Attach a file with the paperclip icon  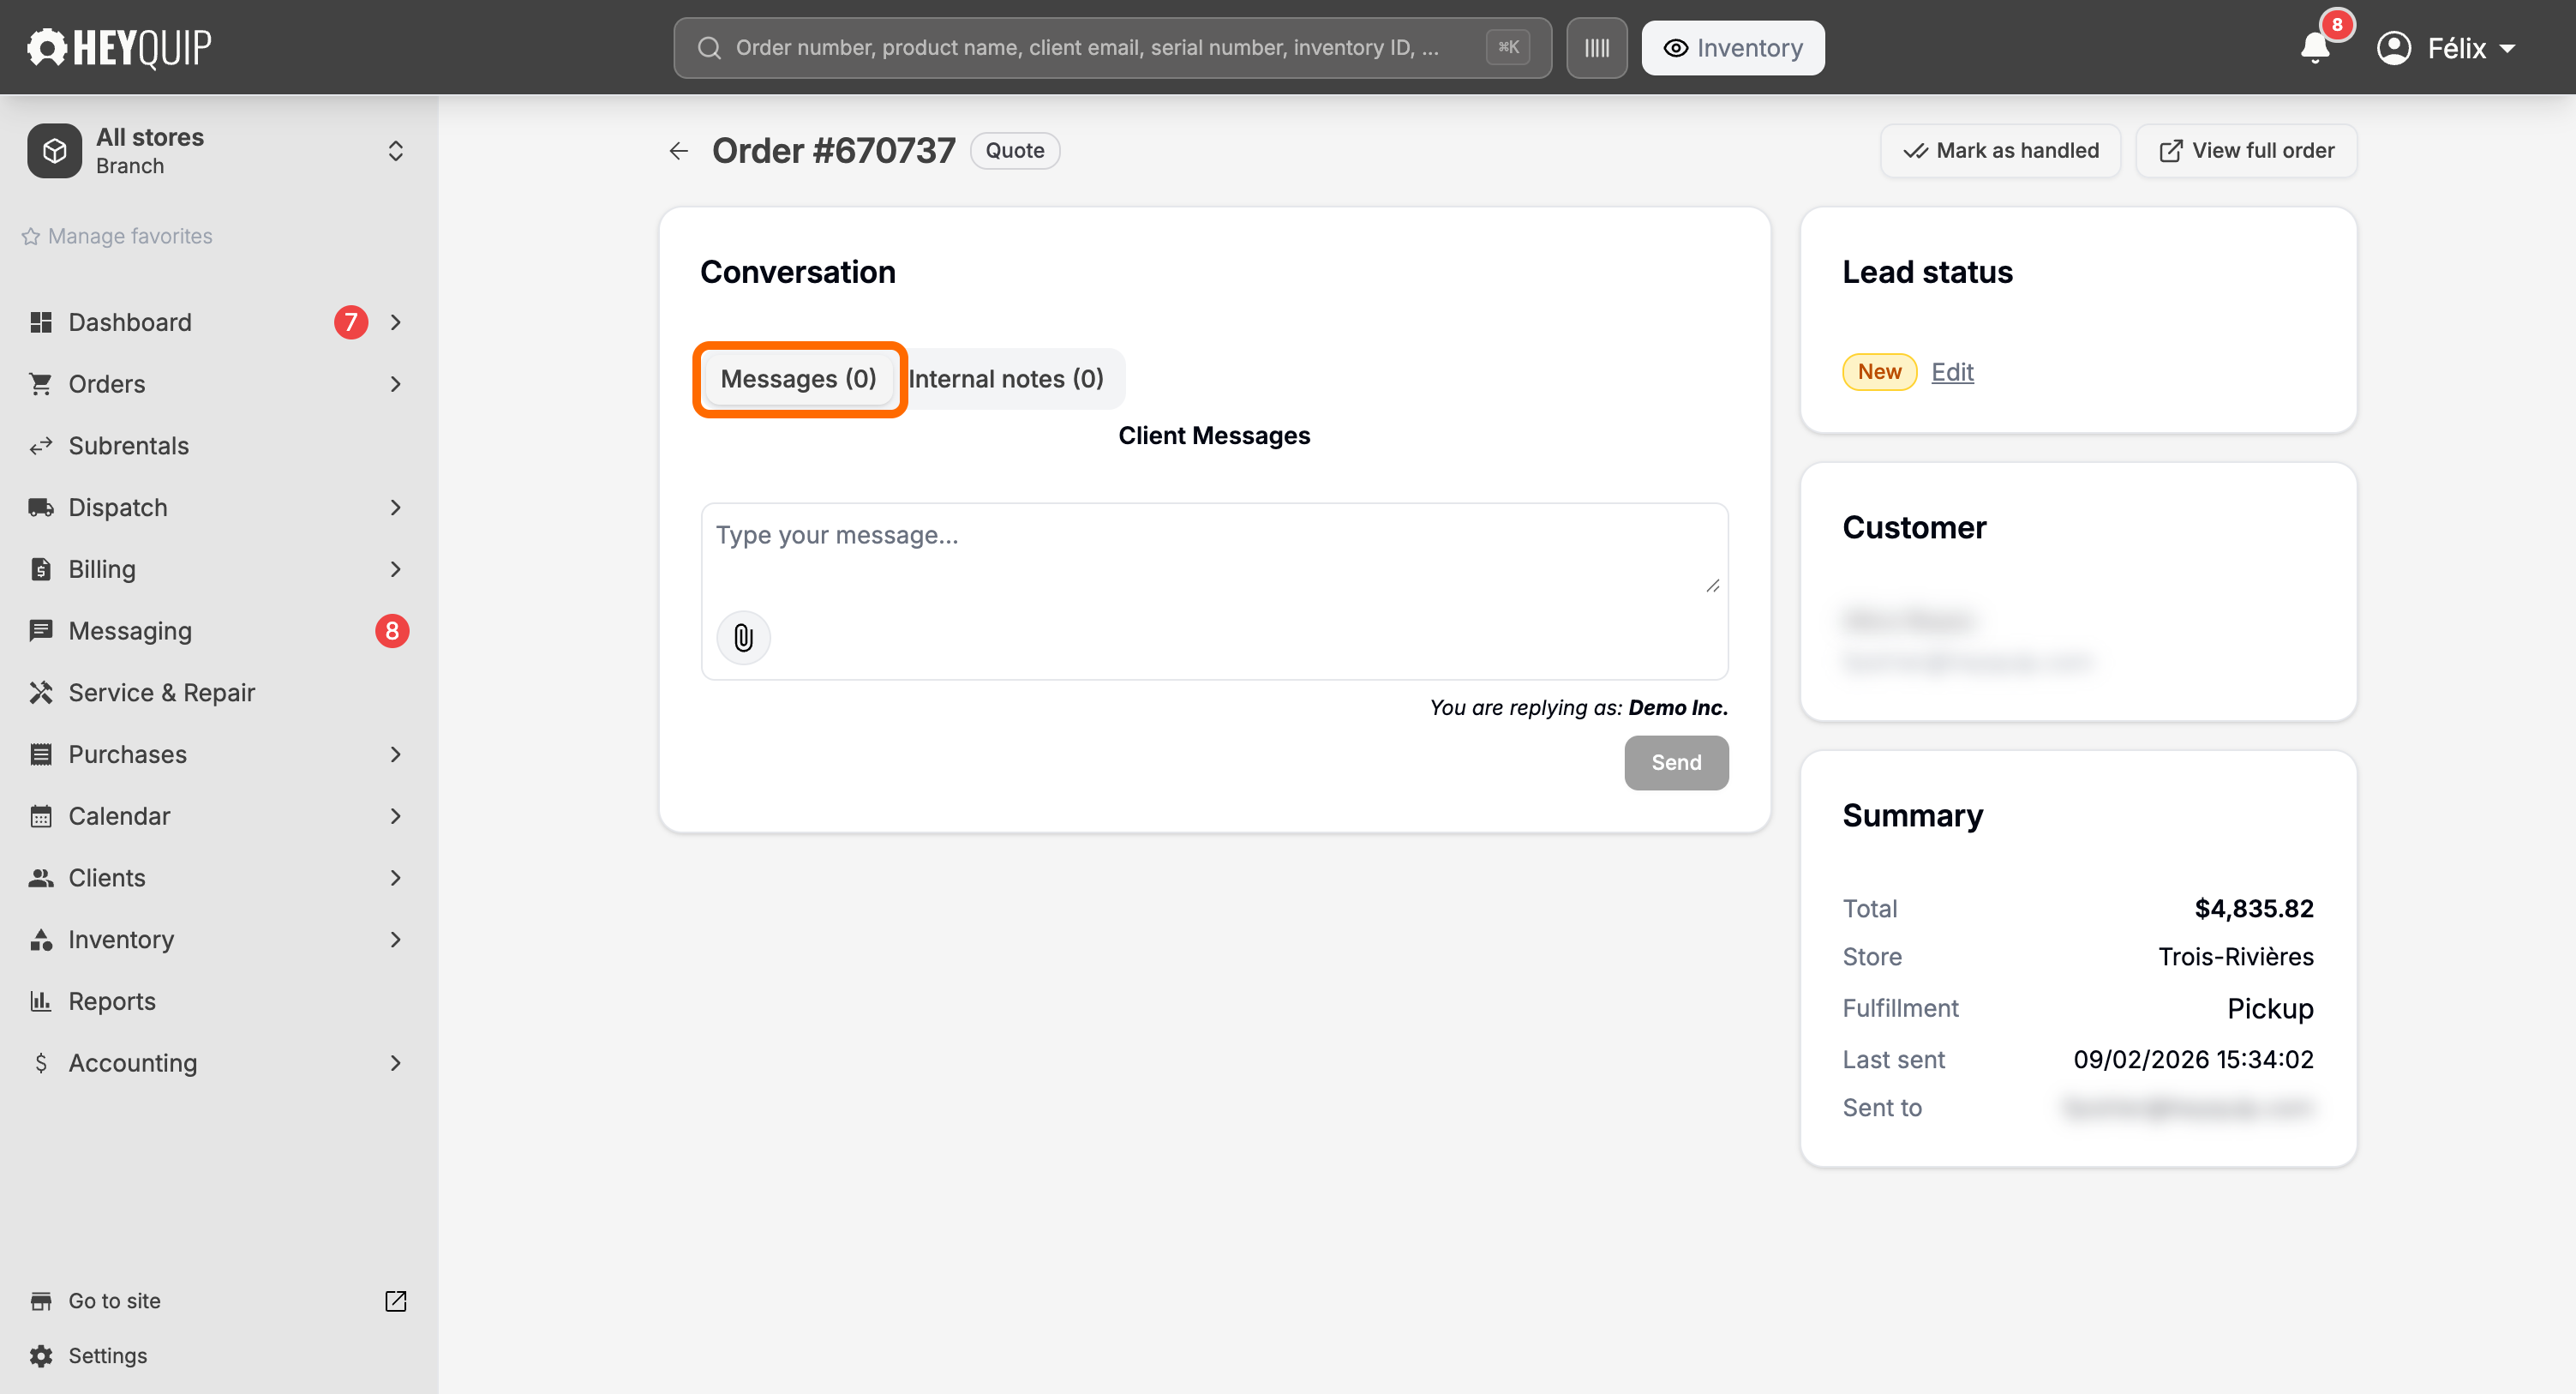pyautogui.click(x=743, y=638)
